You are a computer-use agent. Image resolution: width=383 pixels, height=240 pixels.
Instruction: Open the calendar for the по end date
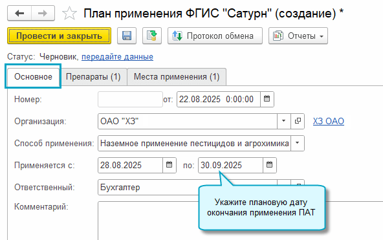[270, 165]
